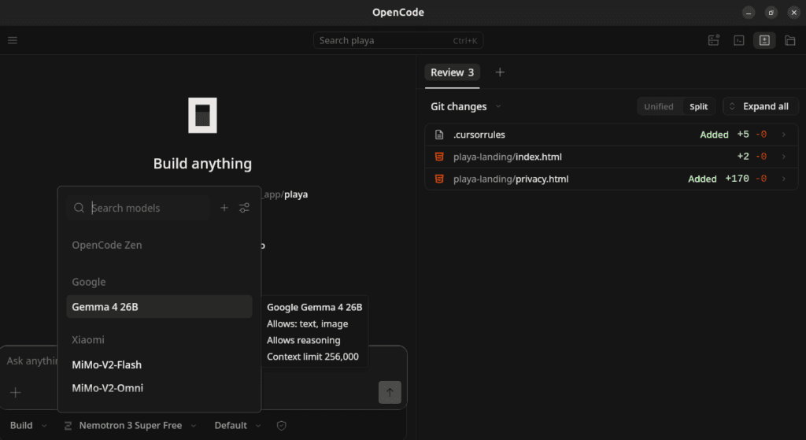806x440 pixels.
Task: Click the .cursorrules file icon
Action: (439, 135)
